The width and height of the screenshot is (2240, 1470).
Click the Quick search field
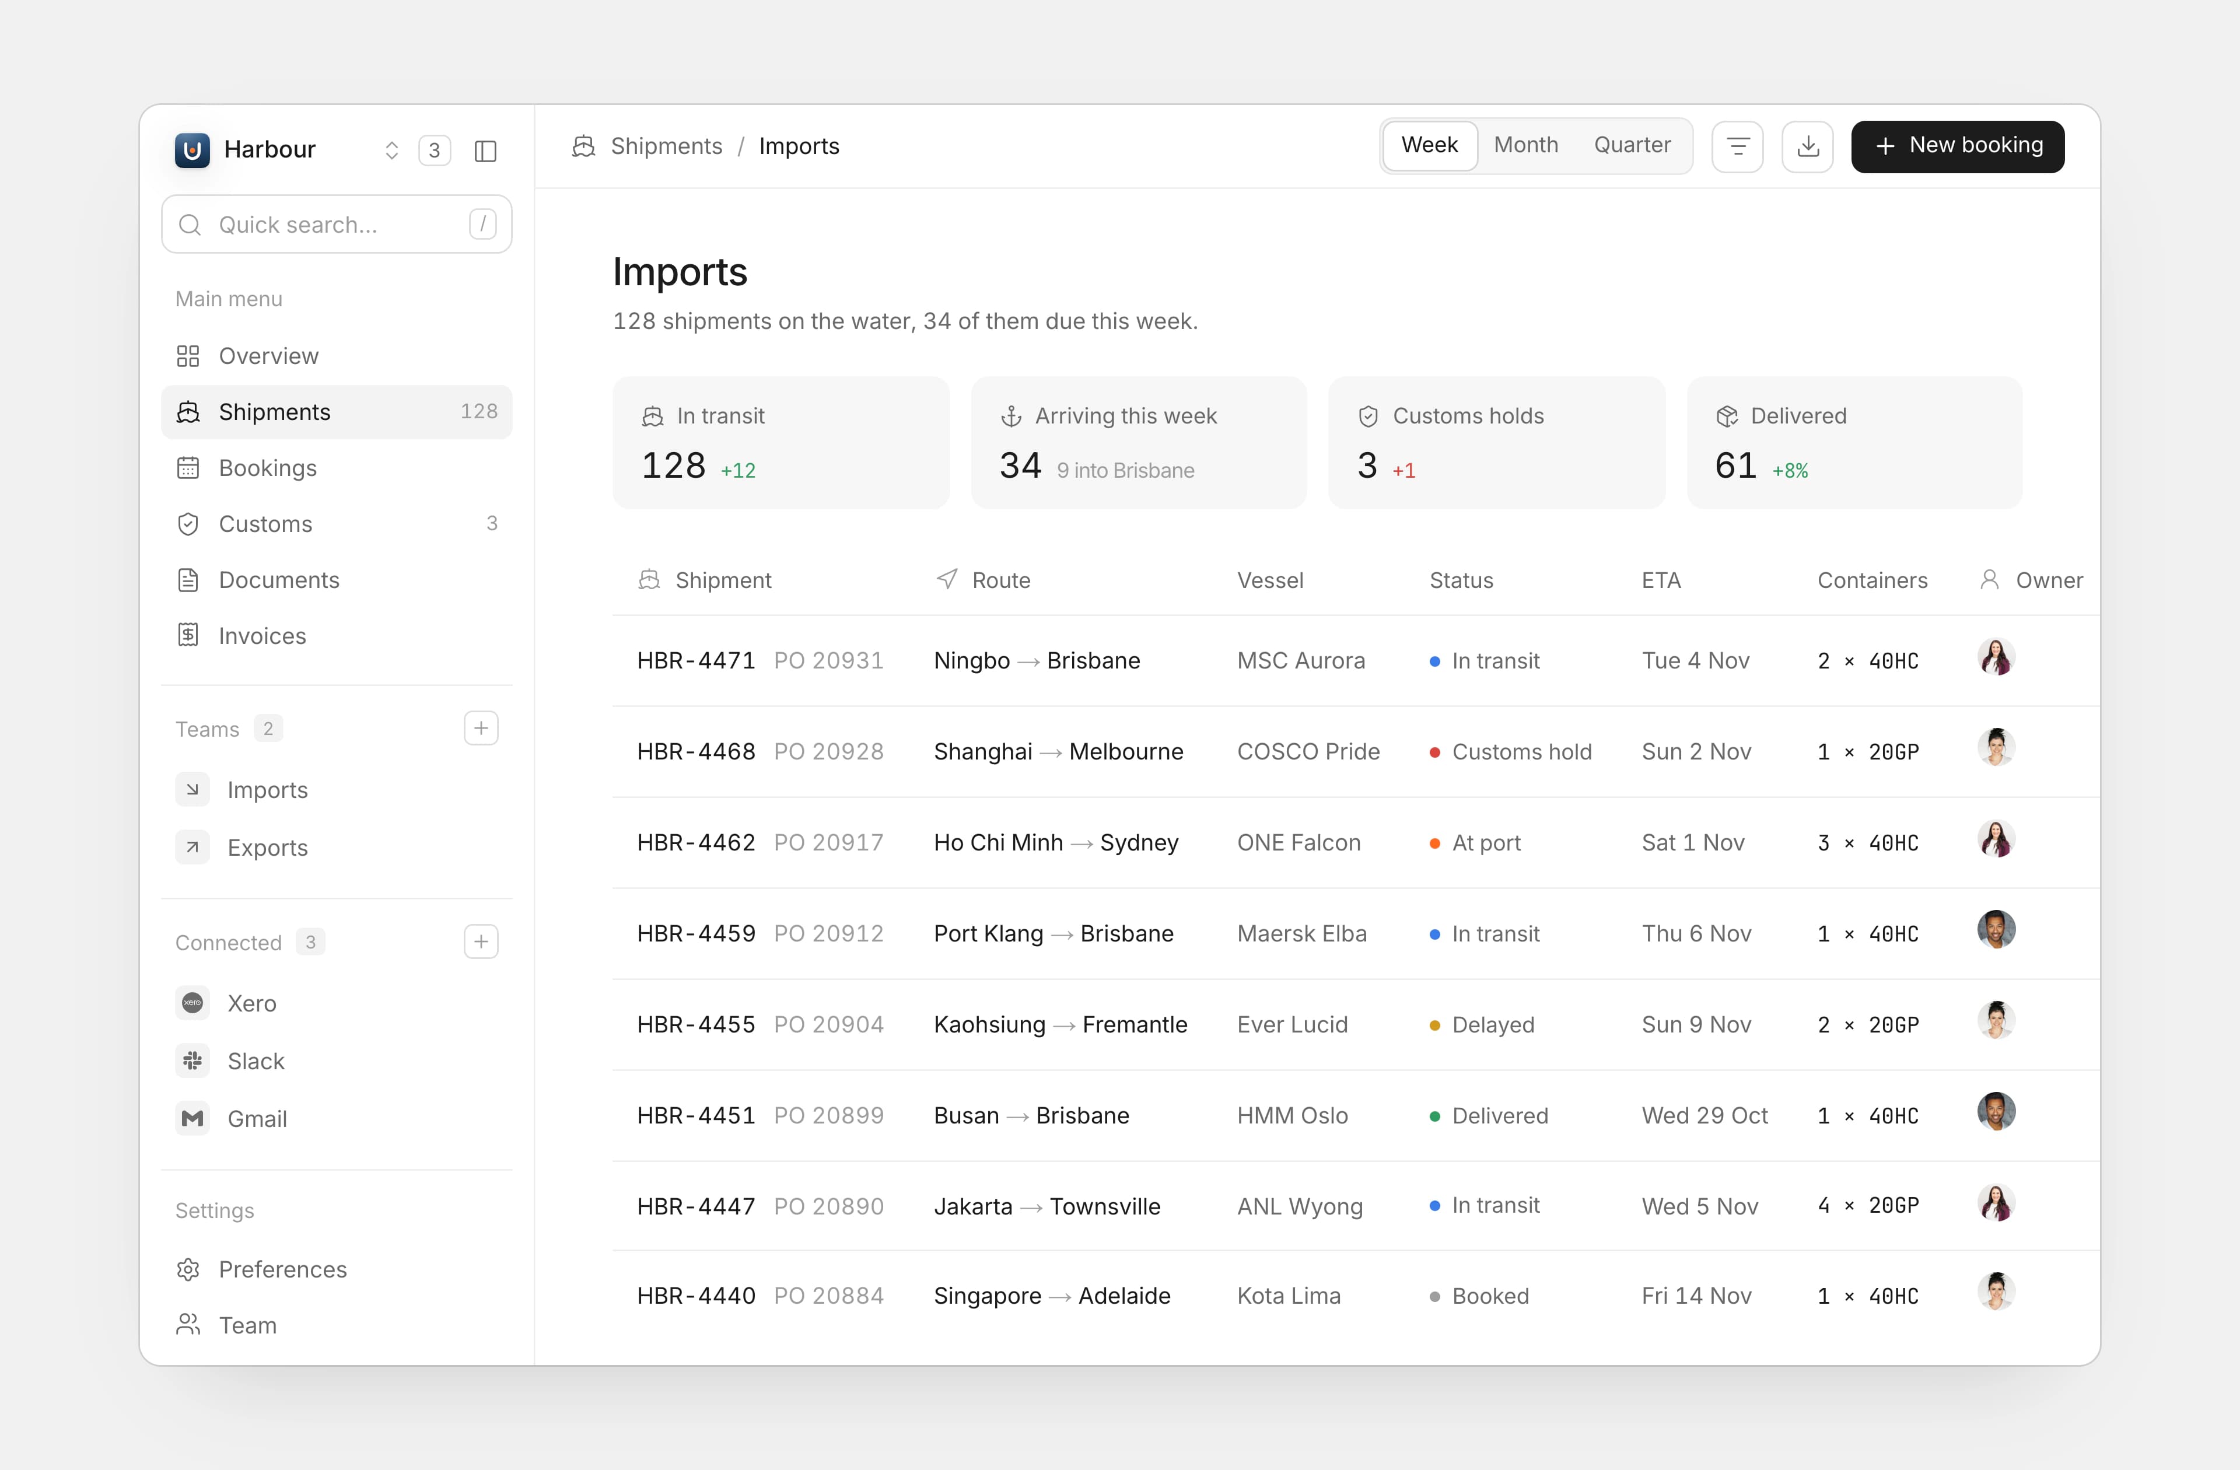(336, 224)
